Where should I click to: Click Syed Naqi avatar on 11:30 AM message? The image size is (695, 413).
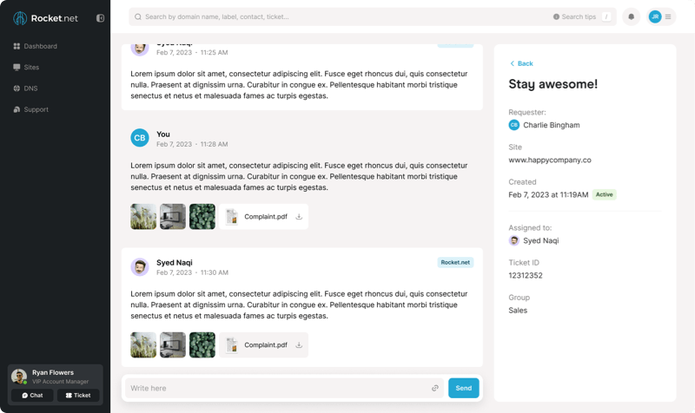click(140, 267)
